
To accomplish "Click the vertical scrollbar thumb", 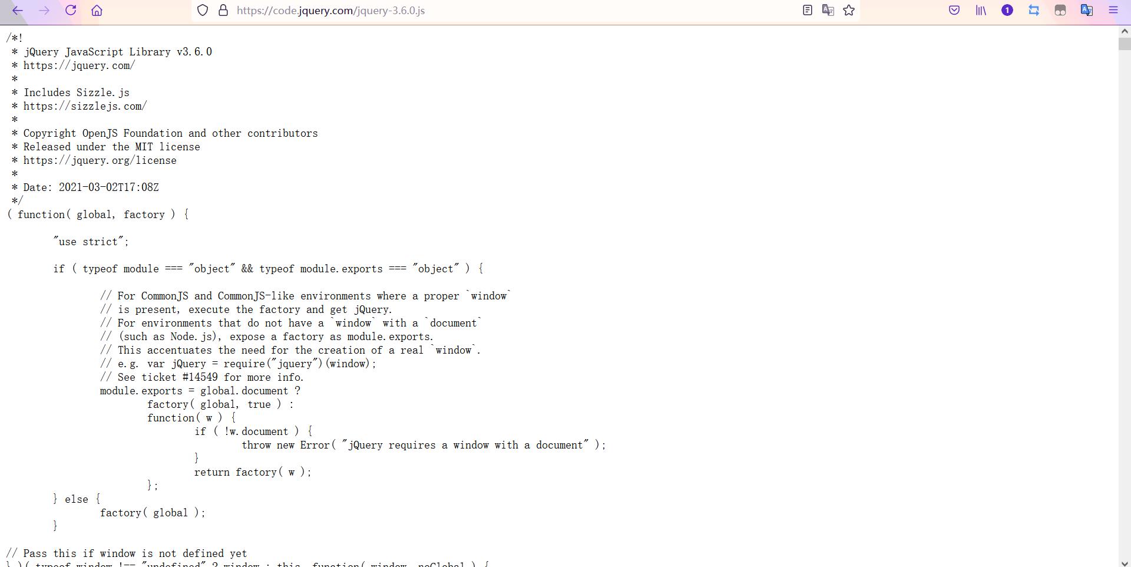I will click(1125, 44).
